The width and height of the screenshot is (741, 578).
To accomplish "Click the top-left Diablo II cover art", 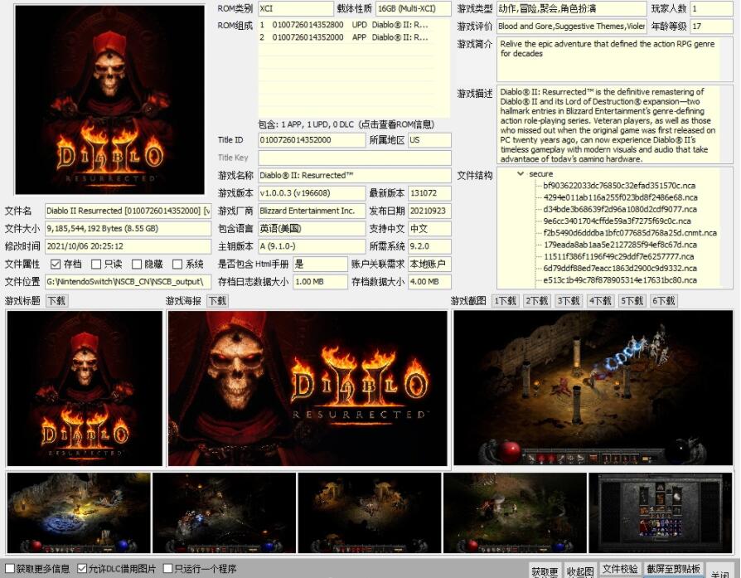I will (109, 100).
